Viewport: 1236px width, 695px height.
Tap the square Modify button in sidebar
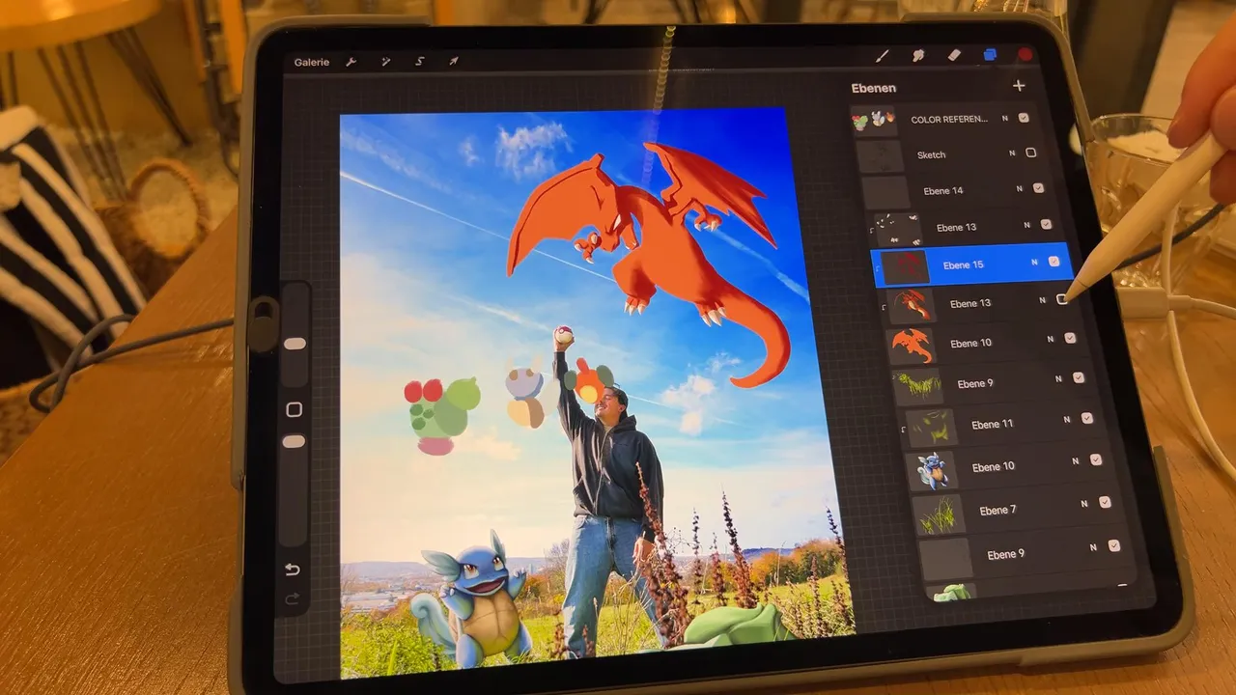point(295,409)
